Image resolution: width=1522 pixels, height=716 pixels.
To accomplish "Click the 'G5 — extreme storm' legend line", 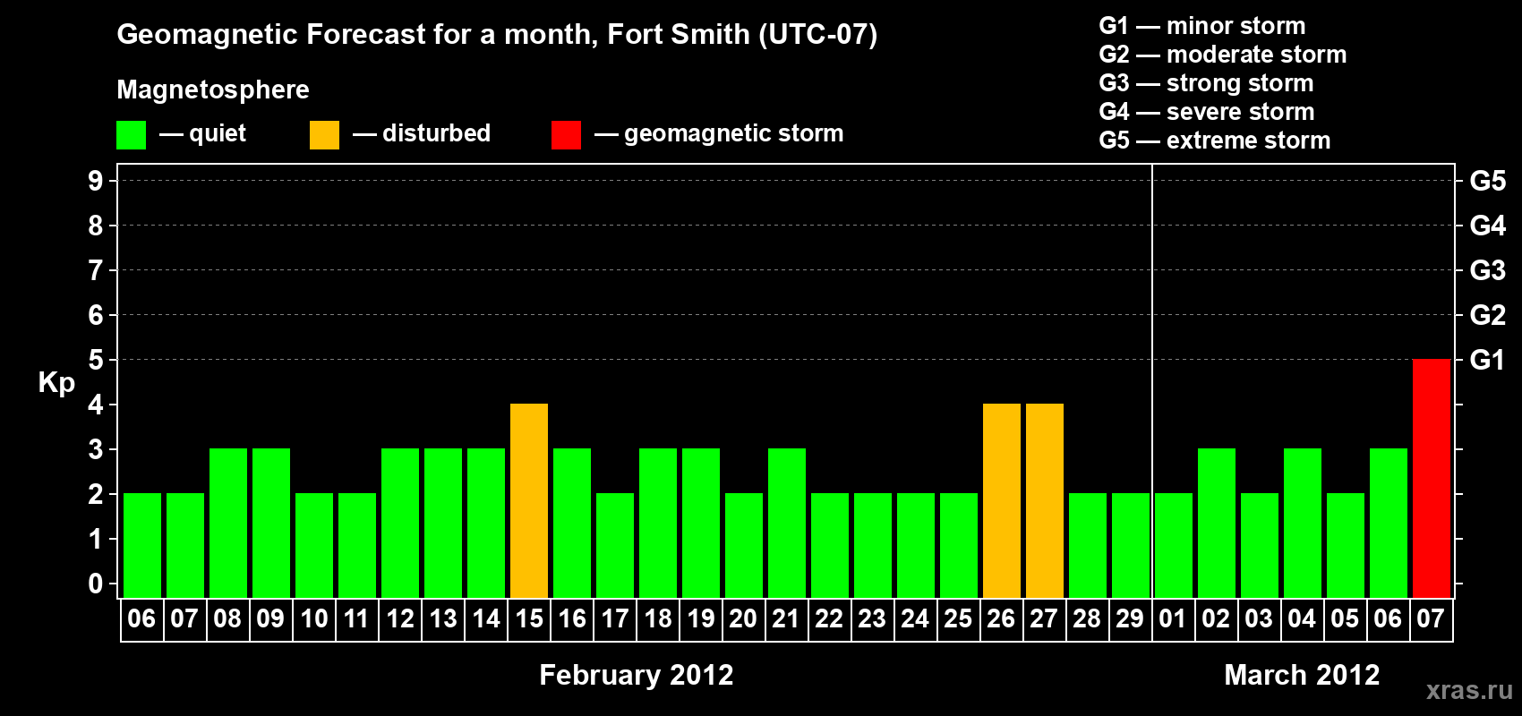I will [1215, 141].
